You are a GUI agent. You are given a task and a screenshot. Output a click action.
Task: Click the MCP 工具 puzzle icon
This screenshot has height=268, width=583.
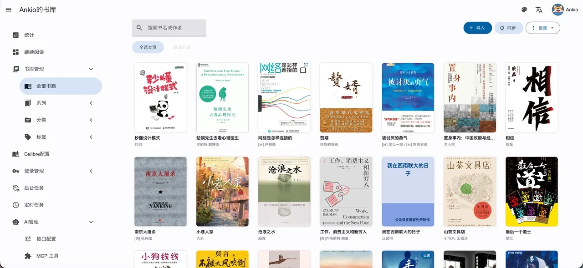pos(28,256)
